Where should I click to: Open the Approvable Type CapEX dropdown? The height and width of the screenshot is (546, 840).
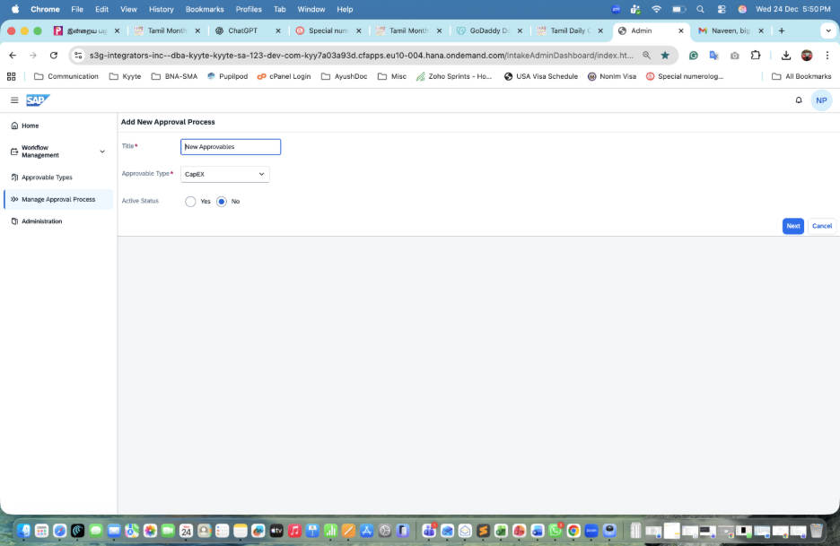click(x=225, y=174)
